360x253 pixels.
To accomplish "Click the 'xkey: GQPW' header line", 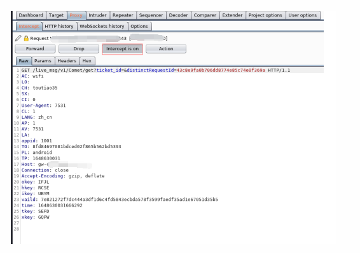I will point(35,217).
